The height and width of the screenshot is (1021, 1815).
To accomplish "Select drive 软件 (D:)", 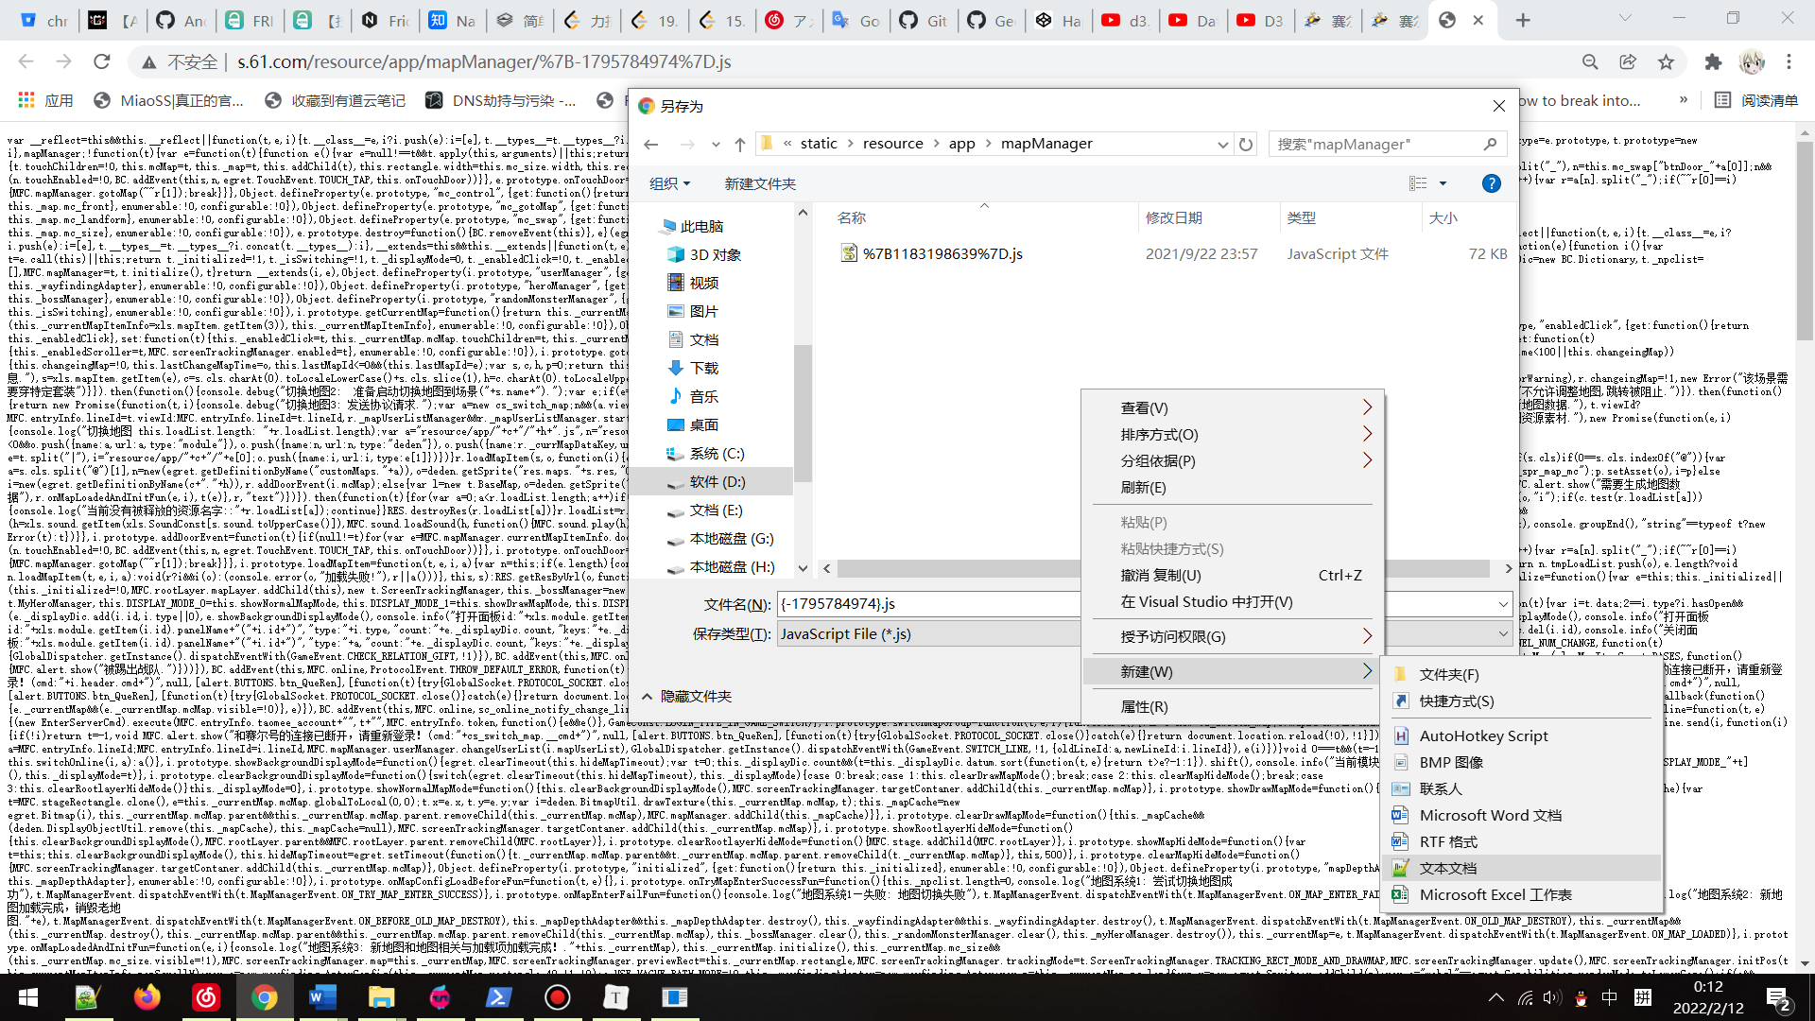I will tap(717, 481).
